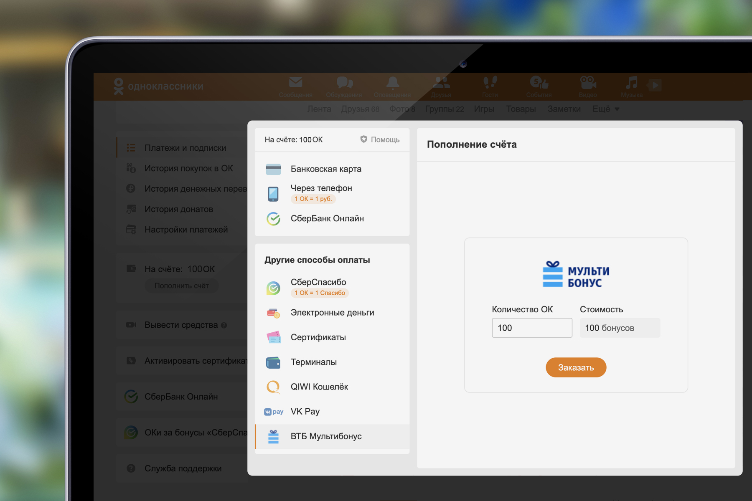Select ВТБ Мультибонус option
752x501 pixels.
[x=332, y=437]
